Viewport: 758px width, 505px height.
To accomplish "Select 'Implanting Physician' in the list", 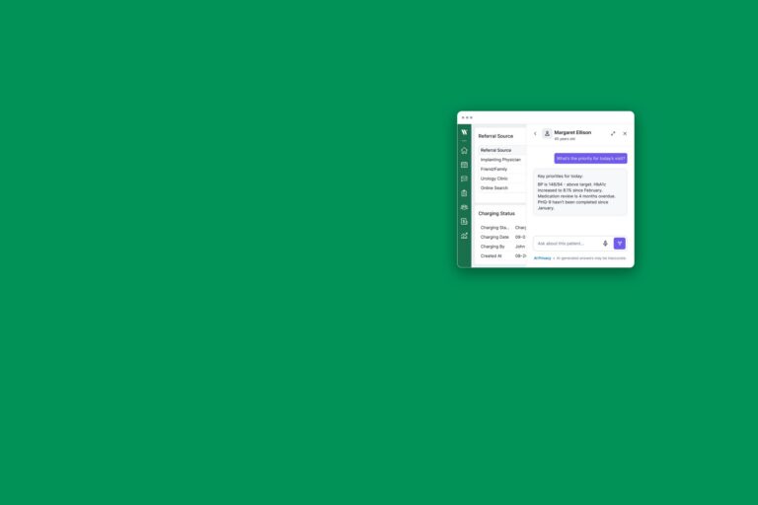I will 502,160.
